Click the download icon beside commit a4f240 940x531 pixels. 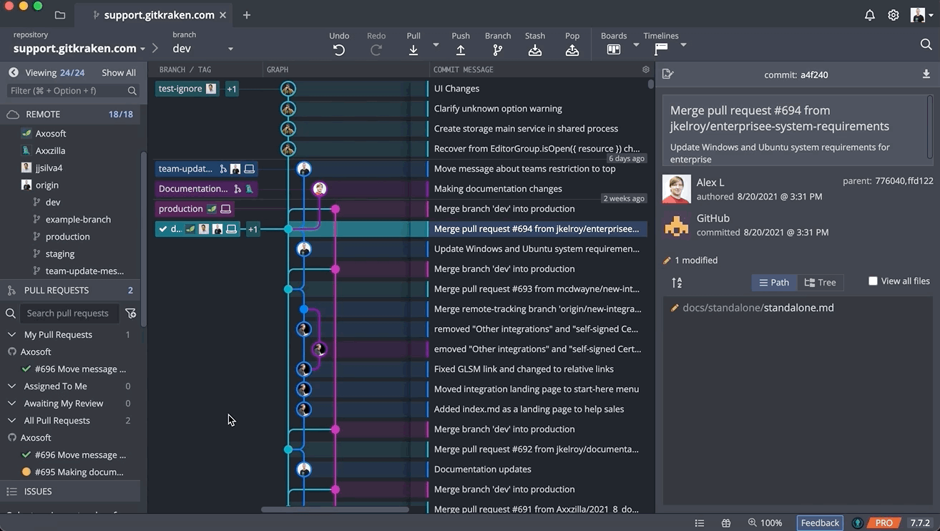coord(926,74)
